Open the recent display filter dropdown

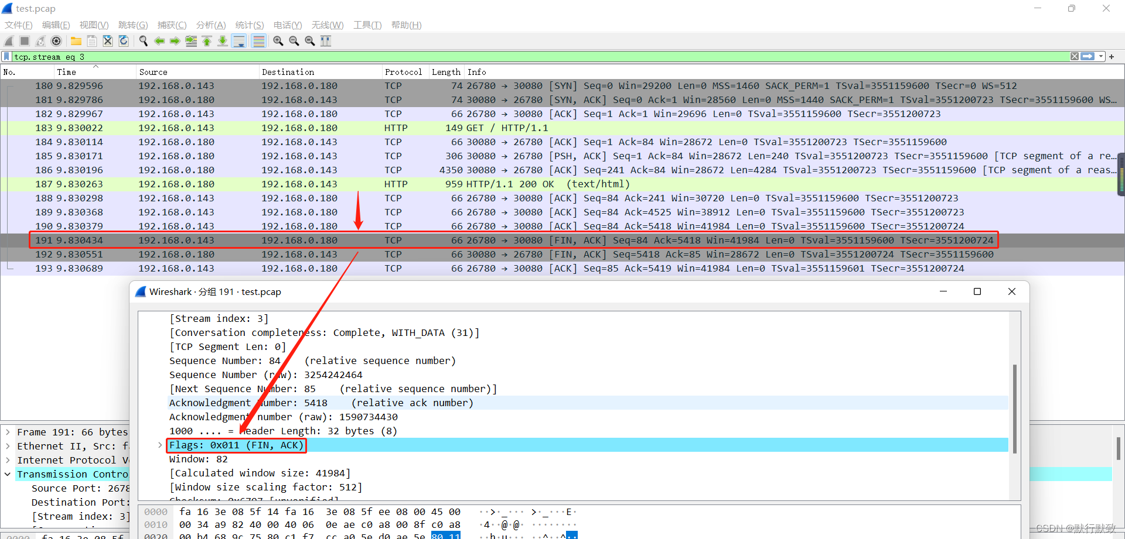coord(1101,57)
